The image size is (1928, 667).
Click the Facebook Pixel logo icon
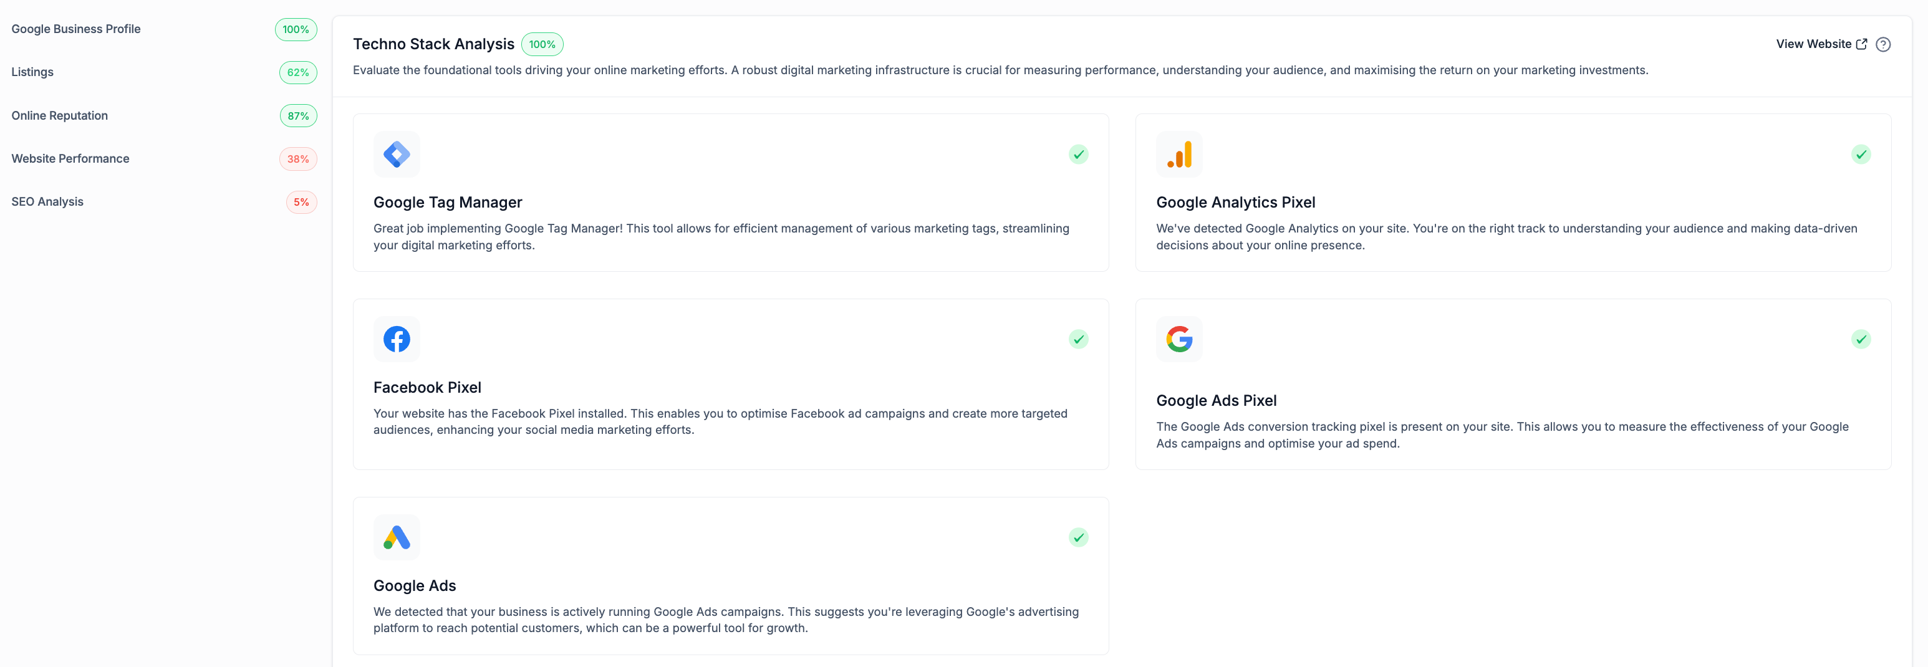coord(397,339)
